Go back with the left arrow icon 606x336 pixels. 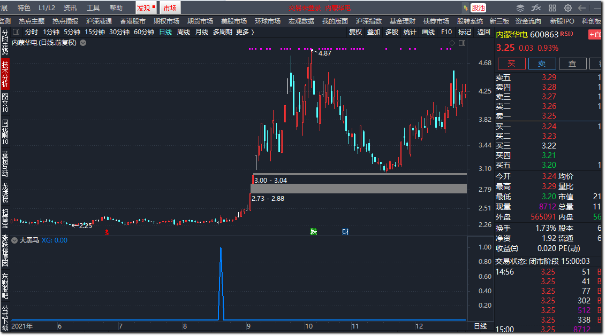582,7
